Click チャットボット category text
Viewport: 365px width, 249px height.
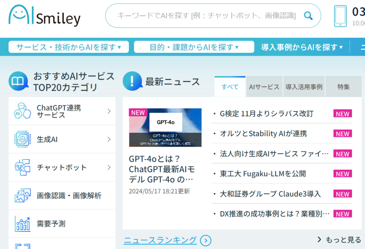(62, 167)
